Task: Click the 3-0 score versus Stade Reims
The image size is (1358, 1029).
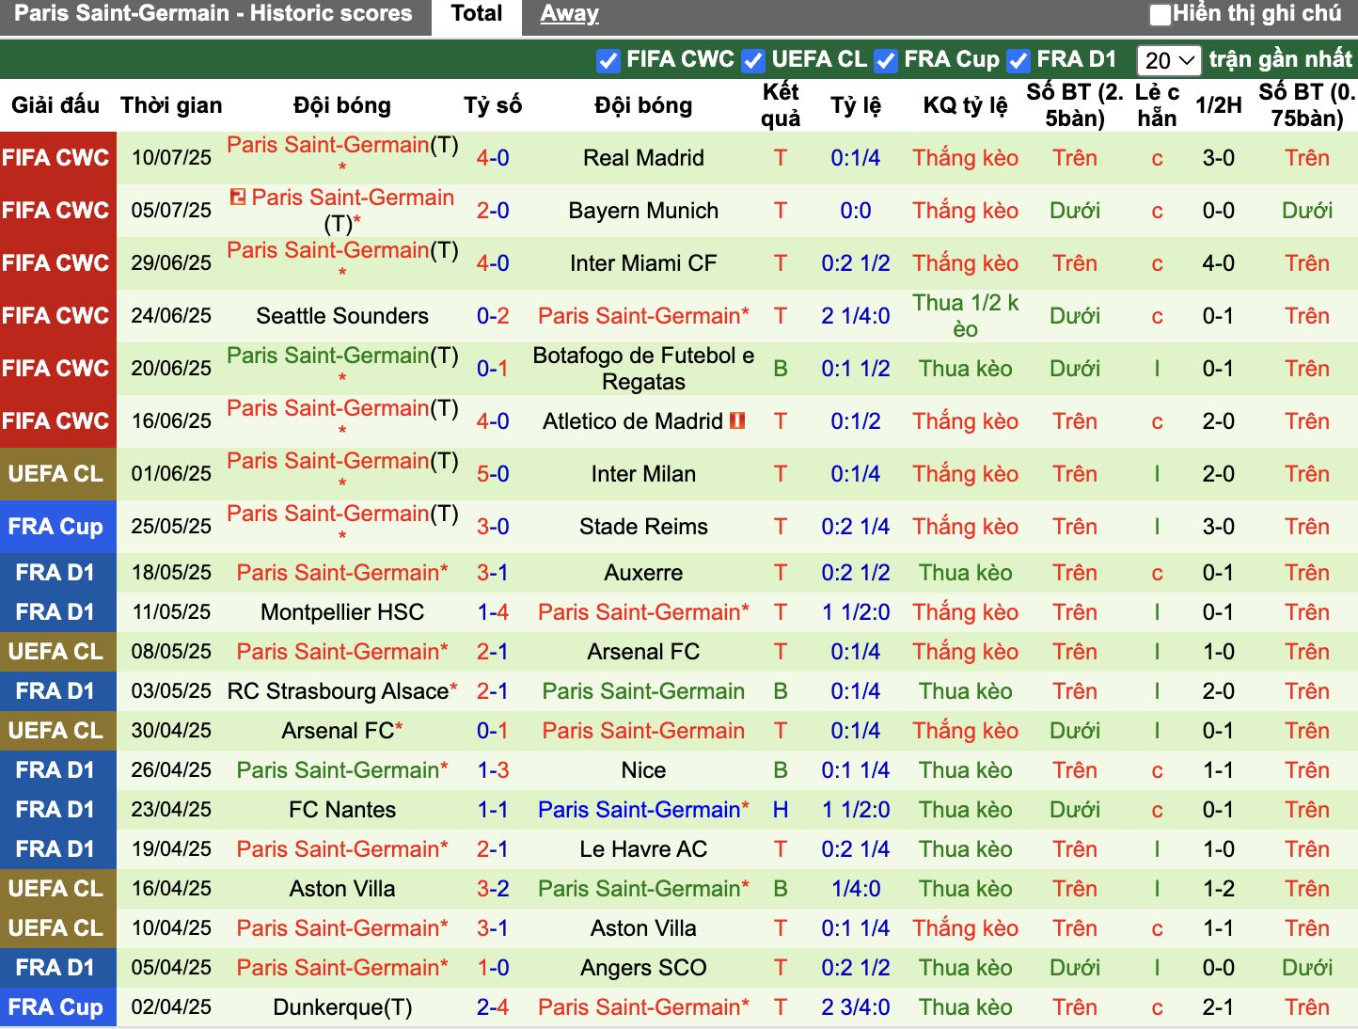Action: pos(493,526)
